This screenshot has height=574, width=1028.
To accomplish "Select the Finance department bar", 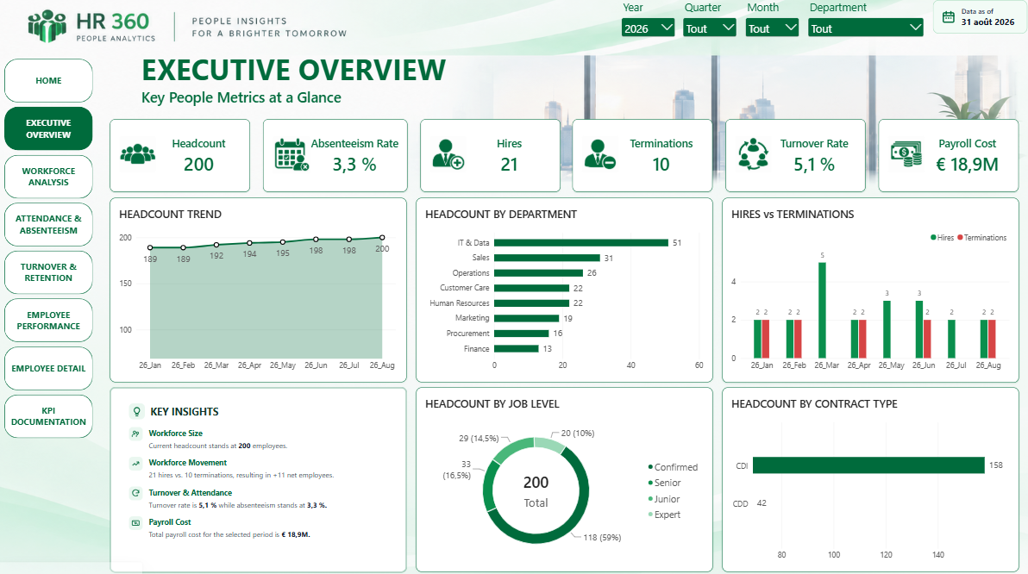I will 516,348.
